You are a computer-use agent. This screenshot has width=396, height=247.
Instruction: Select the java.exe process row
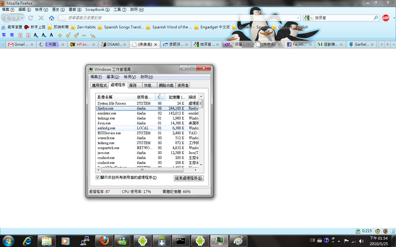coord(147,153)
